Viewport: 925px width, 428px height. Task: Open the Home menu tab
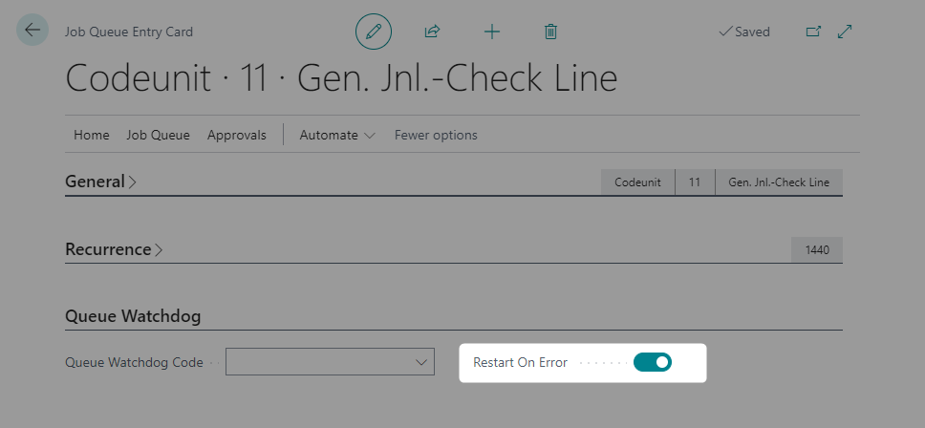(92, 135)
